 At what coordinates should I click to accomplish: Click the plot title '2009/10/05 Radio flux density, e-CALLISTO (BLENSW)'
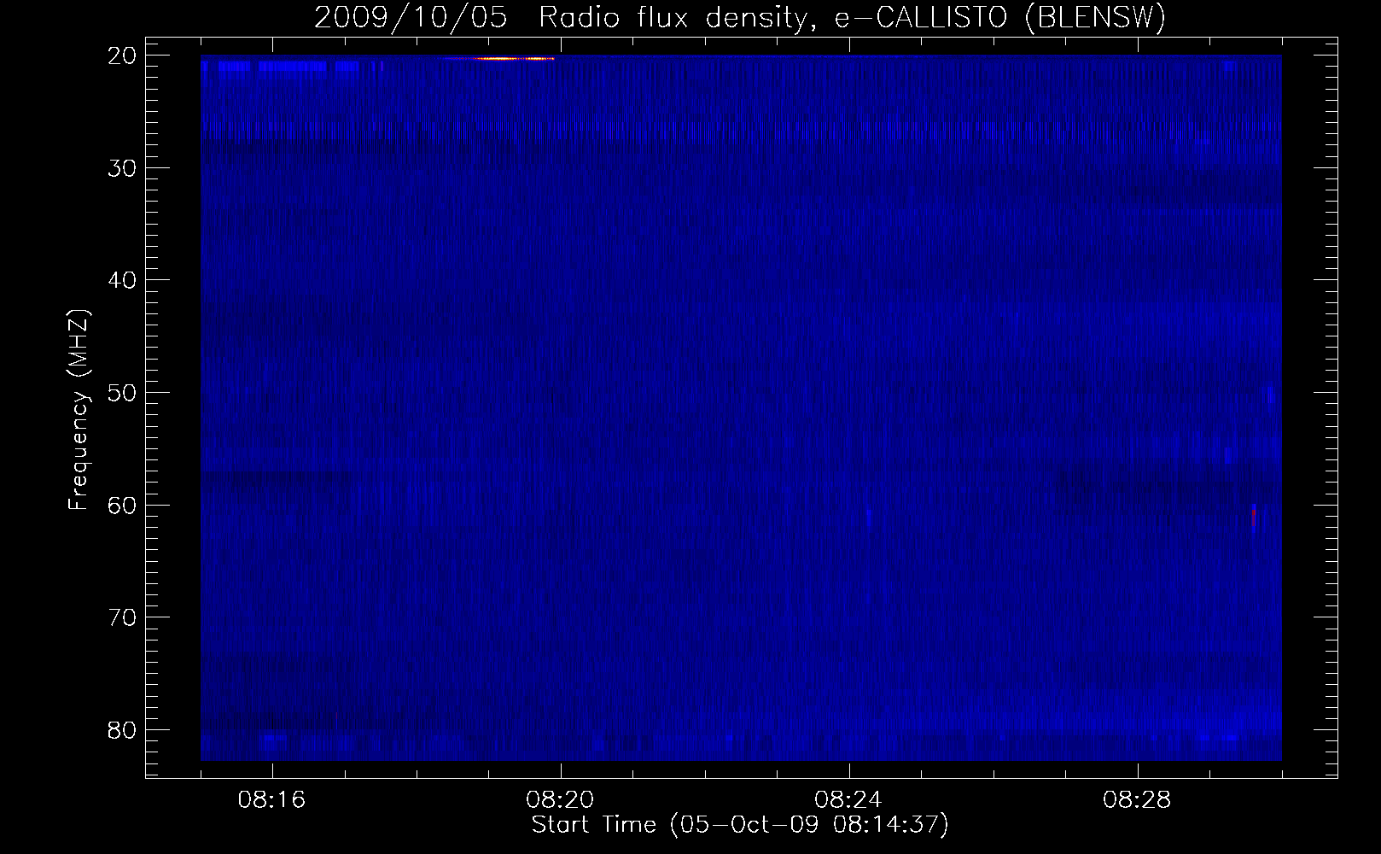click(740, 17)
